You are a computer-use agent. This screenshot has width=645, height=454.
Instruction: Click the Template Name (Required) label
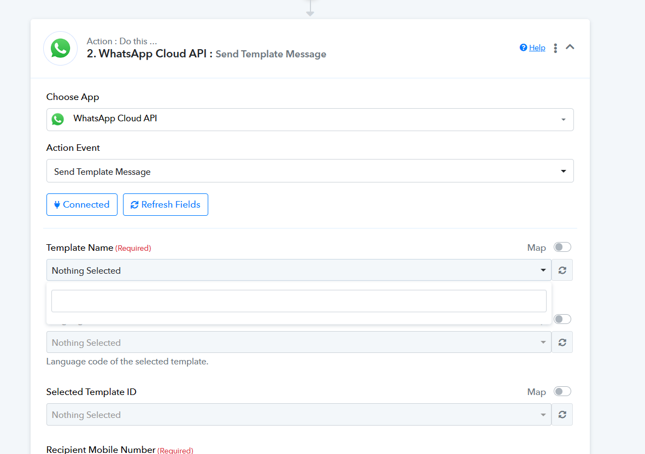tap(99, 248)
